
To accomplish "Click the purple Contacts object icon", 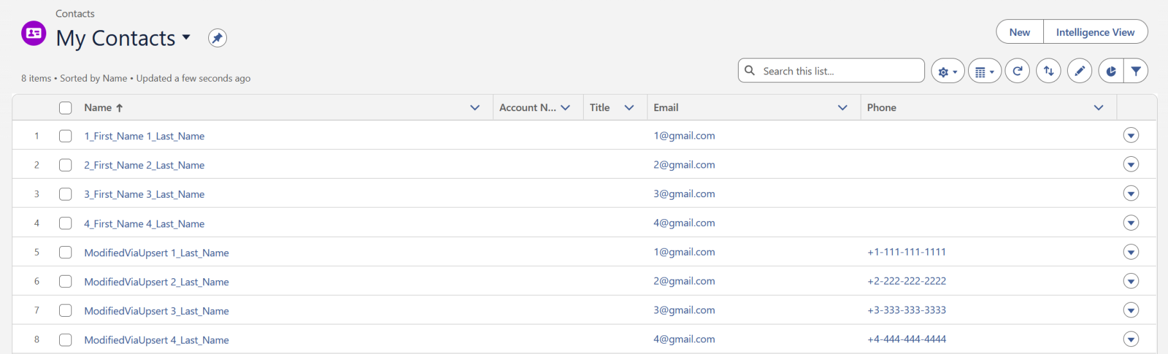I will point(33,33).
